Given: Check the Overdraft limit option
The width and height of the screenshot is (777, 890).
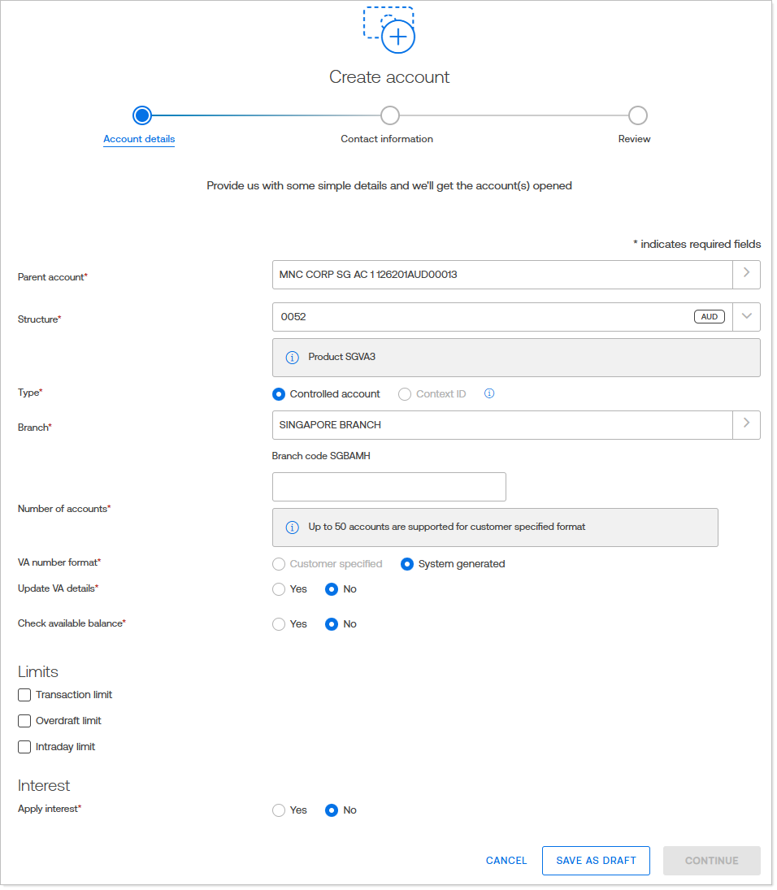Looking at the screenshot, I should pos(24,721).
